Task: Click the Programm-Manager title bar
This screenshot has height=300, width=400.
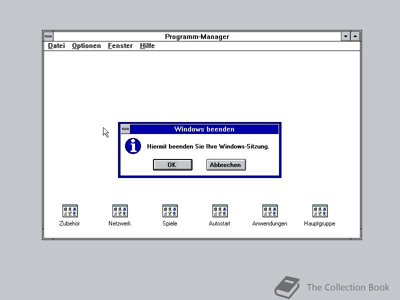Action: [x=197, y=36]
